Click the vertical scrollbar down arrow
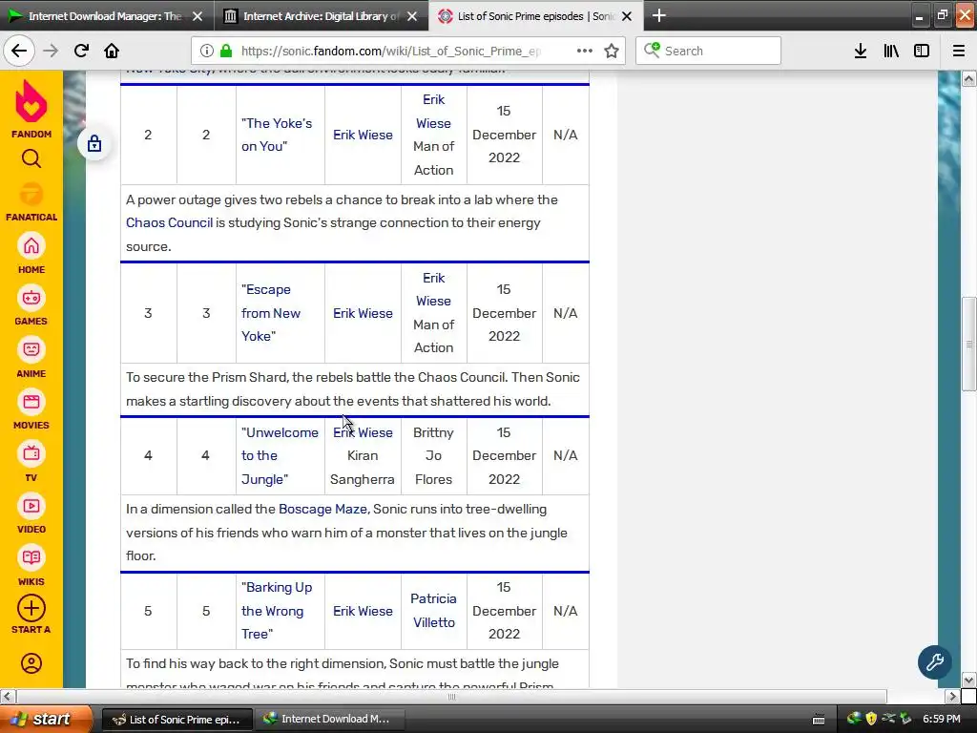This screenshot has height=733, width=977. tap(968, 680)
